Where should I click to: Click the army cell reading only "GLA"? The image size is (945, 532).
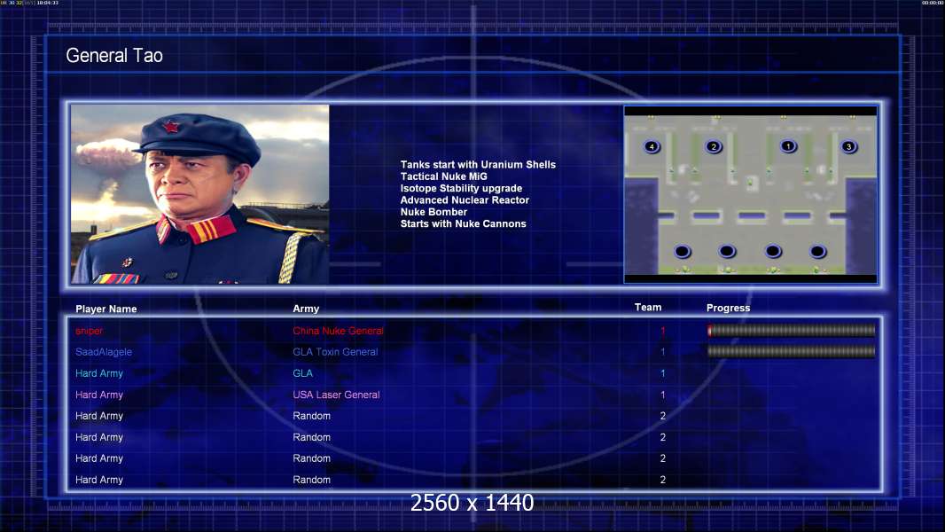(302, 373)
